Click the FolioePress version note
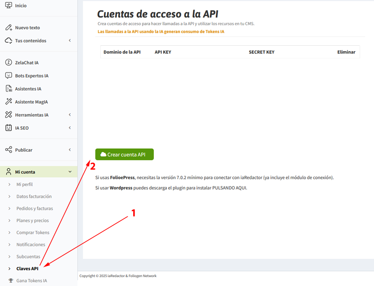Image resolution: width=374 pixels, height=286 pixels. 215,178
